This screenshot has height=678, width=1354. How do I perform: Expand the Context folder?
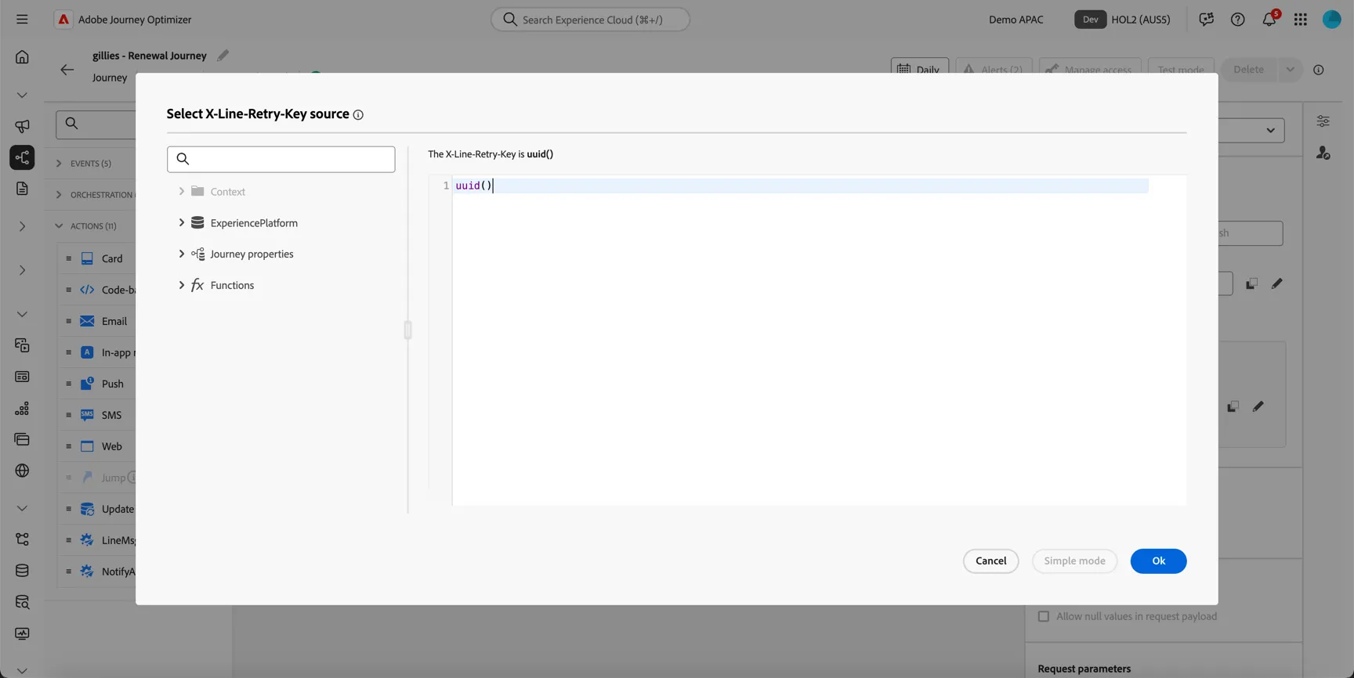tap(181, 192)
